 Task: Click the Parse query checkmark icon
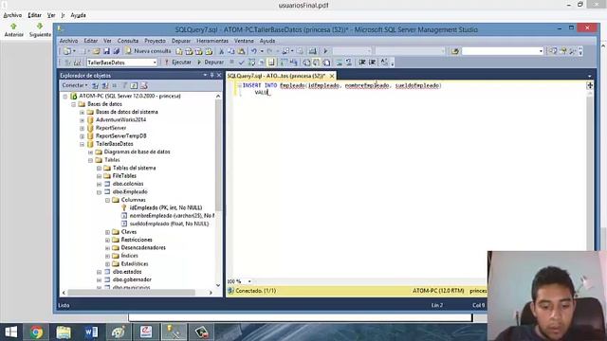242,63
